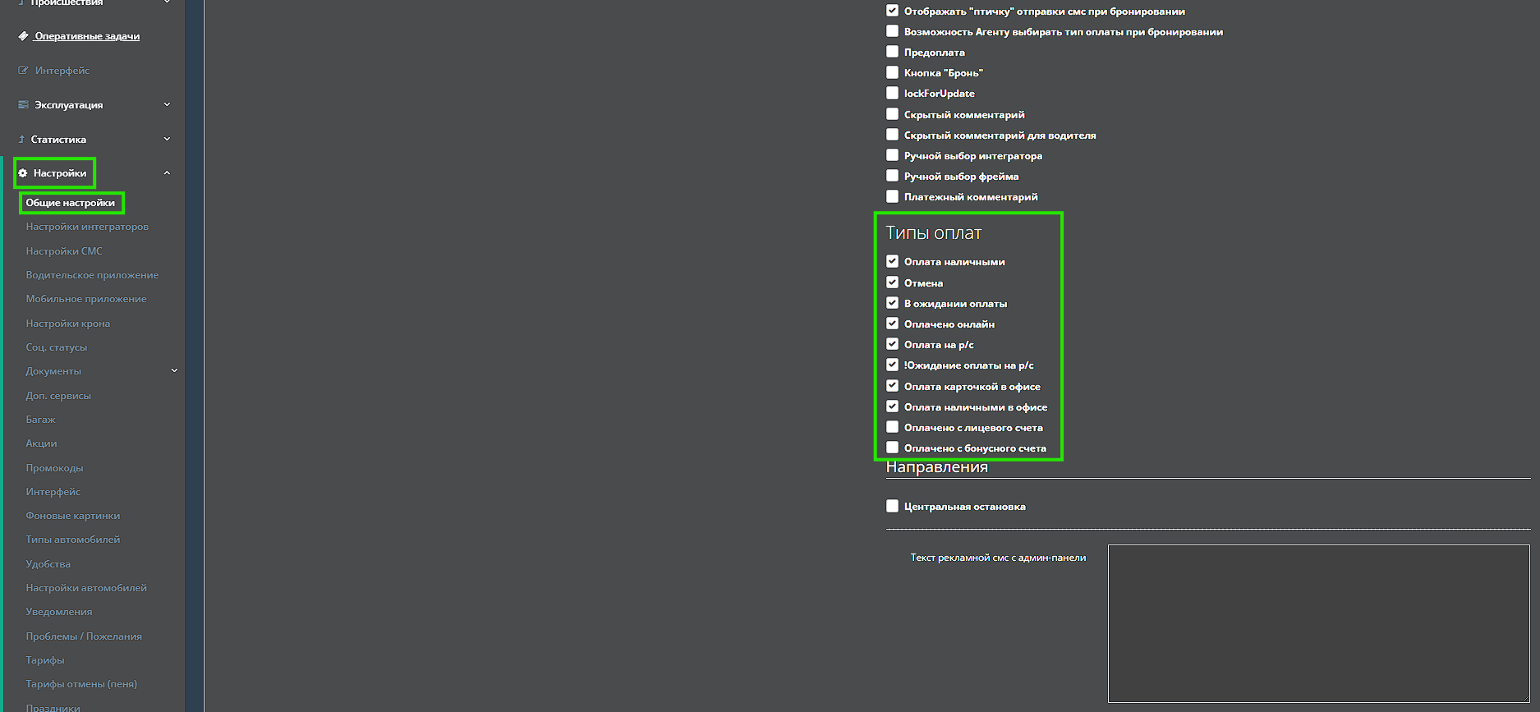The image size is (1540, 712).
Task: Check the Скрытый комментарий для водителя option
Action: 892,135
